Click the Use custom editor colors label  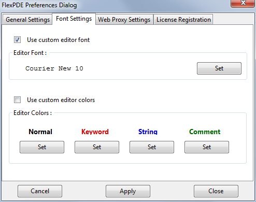pos(61,100)
